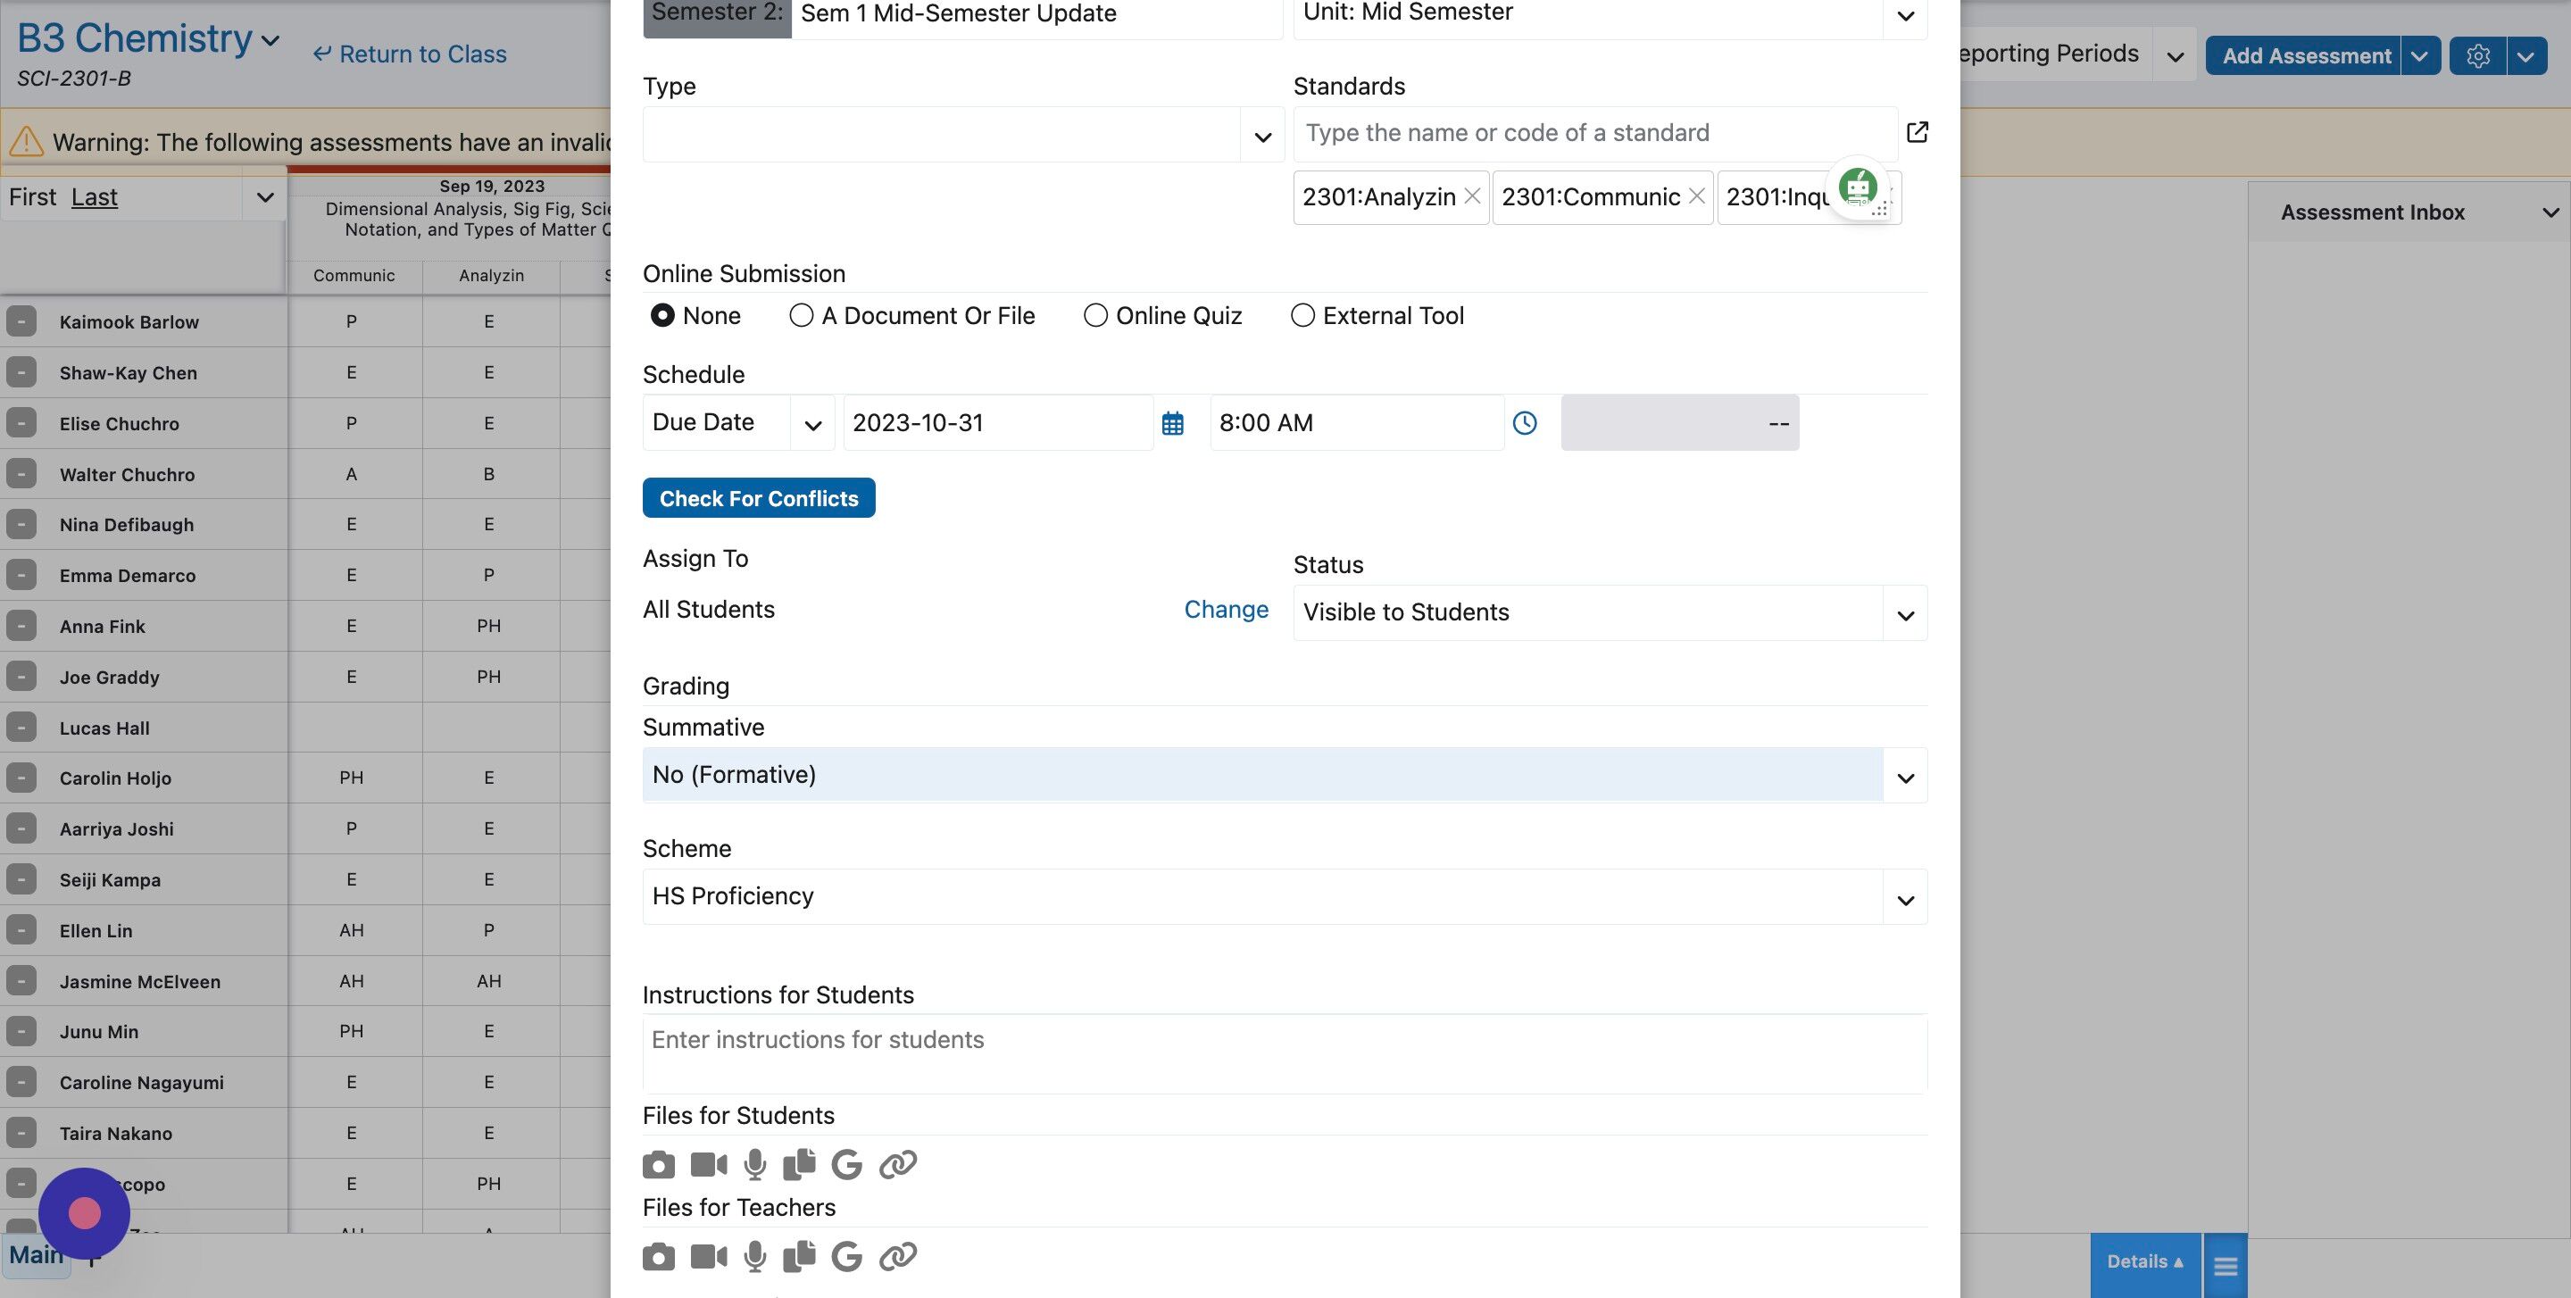Image resolution: width=2571 pixels, height=1298 pixels.
Task: Click the Analyzin column header
Action: pos(491,275)
